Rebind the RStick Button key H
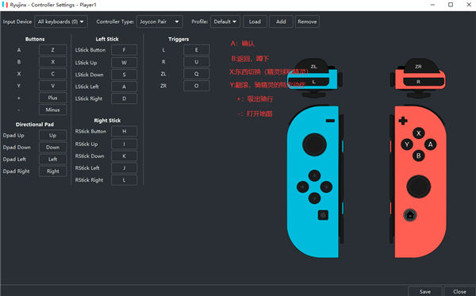 [x=125, y=131]
